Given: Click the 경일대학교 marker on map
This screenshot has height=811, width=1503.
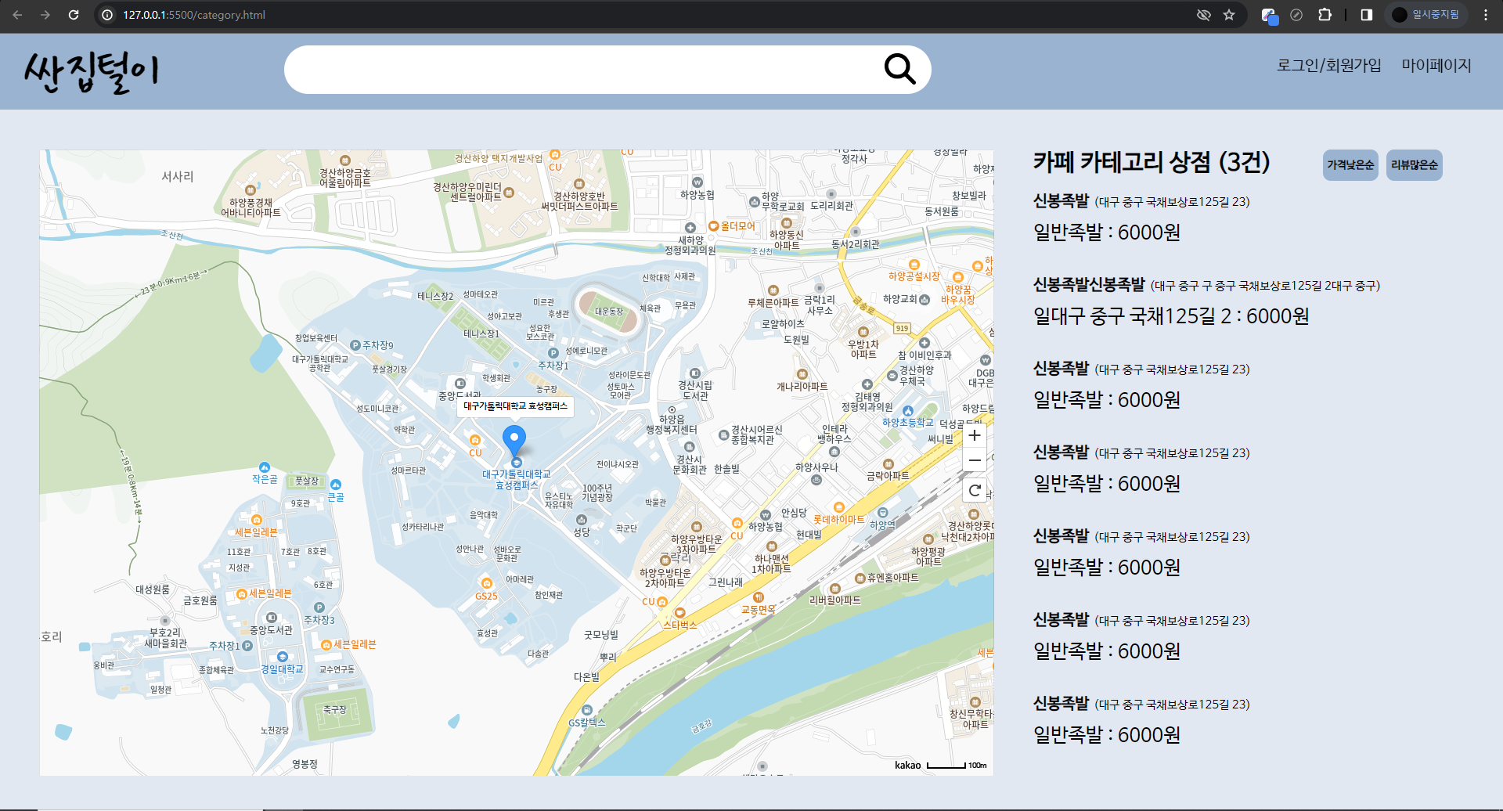Looking at the screenshot, I should (x=283, y=657).
